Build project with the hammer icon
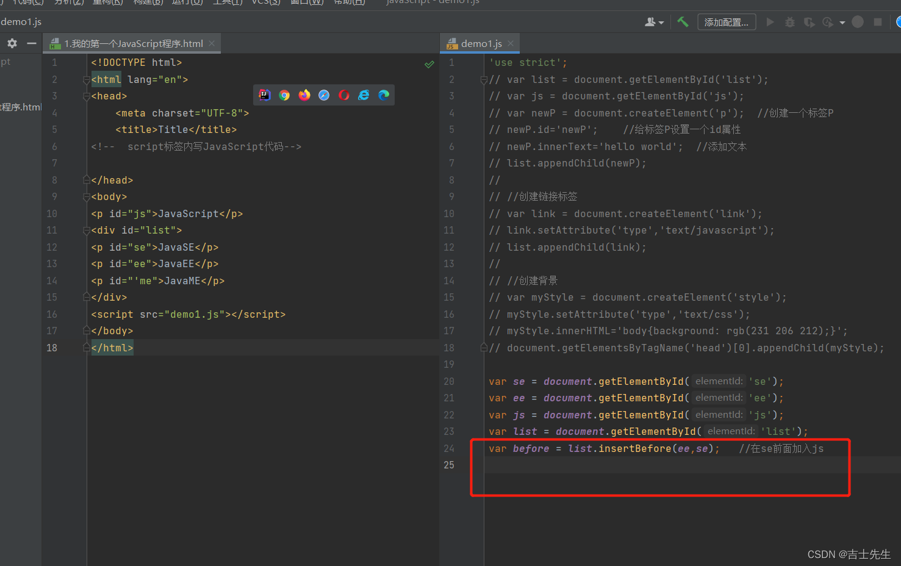 (x=683, y=22)
